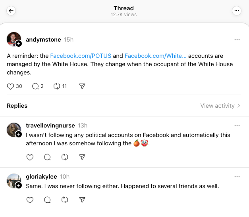Open andymstone's profile picture
This screenshot has width=249, height=217.
14,39
